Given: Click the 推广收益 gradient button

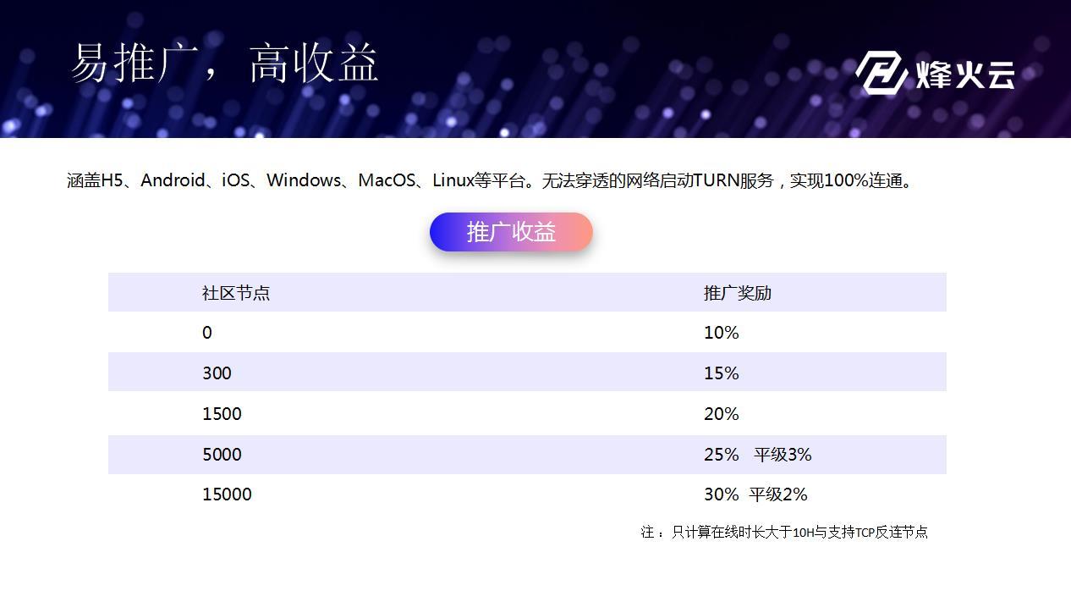Looking at the screenshot, I should click(511, 232).
